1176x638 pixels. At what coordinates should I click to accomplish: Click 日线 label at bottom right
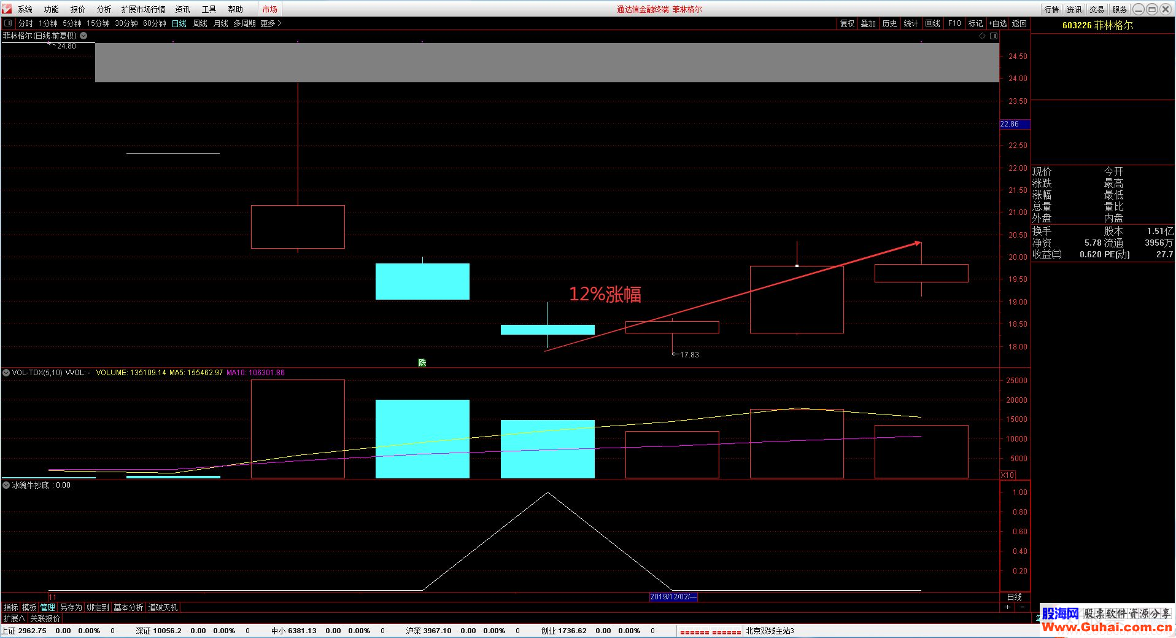1015,597
